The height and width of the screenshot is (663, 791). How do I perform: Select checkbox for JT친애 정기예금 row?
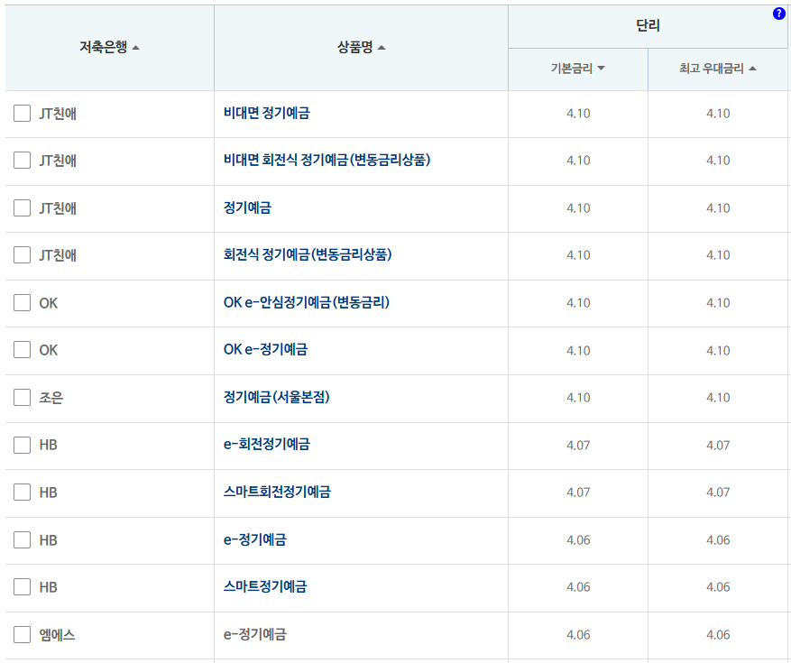point(23,207)
